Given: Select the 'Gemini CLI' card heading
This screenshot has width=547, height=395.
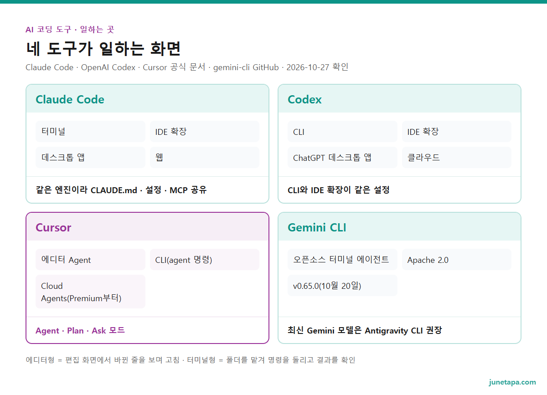Looking at the screenshot, I should pos(317,227).
